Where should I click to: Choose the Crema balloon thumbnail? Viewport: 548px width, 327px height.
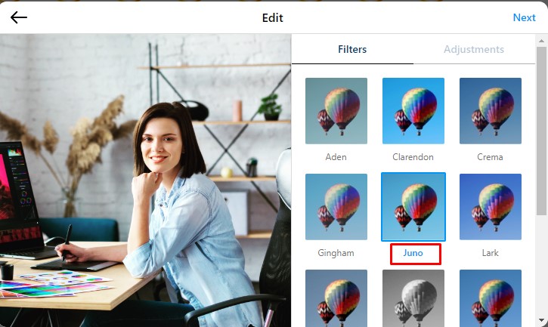pyautogui.click(x=491, y=111)
